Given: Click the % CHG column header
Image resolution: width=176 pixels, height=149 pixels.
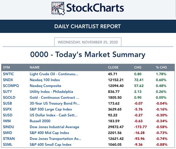Looking at the screenshot, I should 161,67.
